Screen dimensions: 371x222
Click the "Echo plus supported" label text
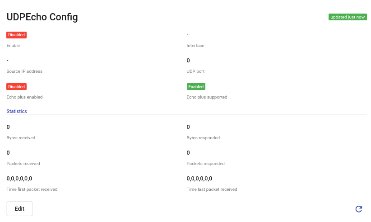pos(207,97)
